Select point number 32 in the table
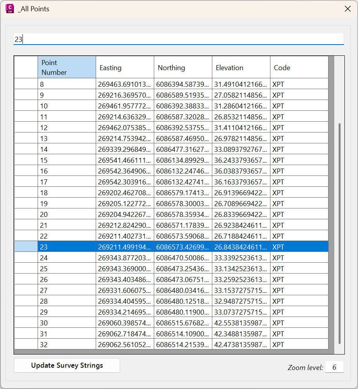 click(67, 344)
